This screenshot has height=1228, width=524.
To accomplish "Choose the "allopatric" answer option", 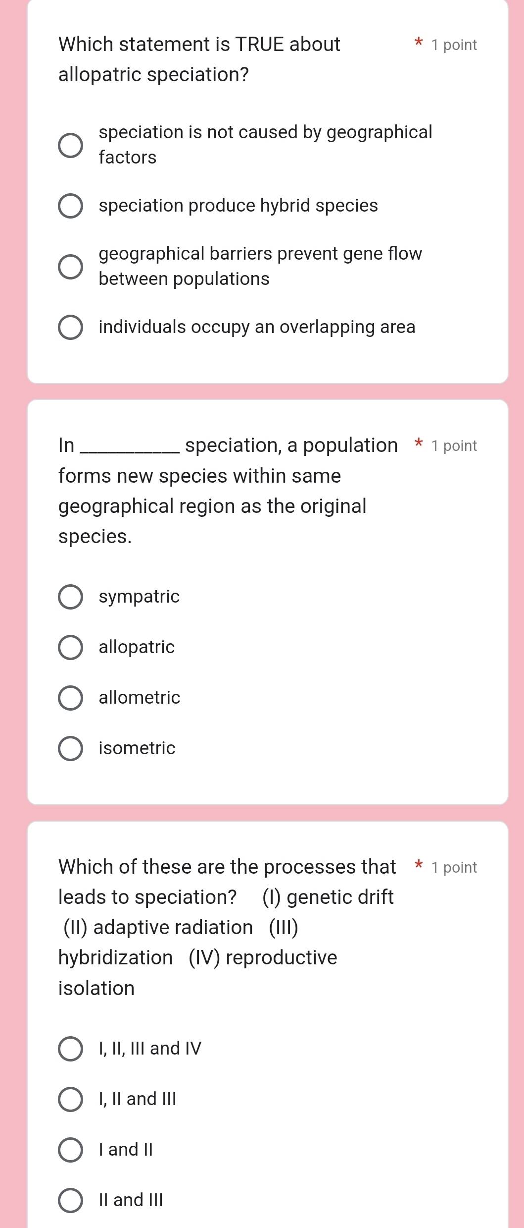I will click(x=70, y=647).
